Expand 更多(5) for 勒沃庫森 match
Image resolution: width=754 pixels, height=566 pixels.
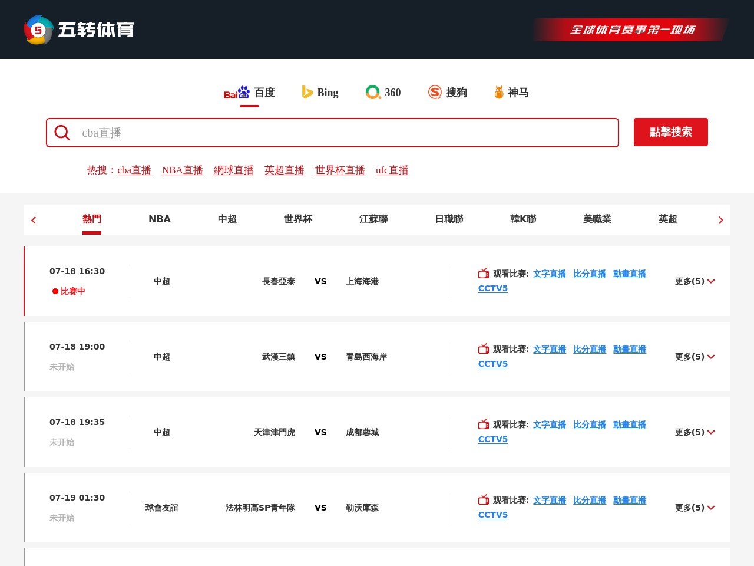[695, 508]
